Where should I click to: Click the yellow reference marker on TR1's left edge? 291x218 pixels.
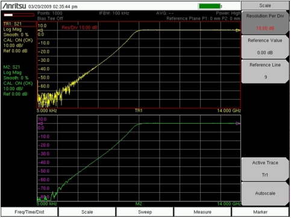tap(40, 30)
